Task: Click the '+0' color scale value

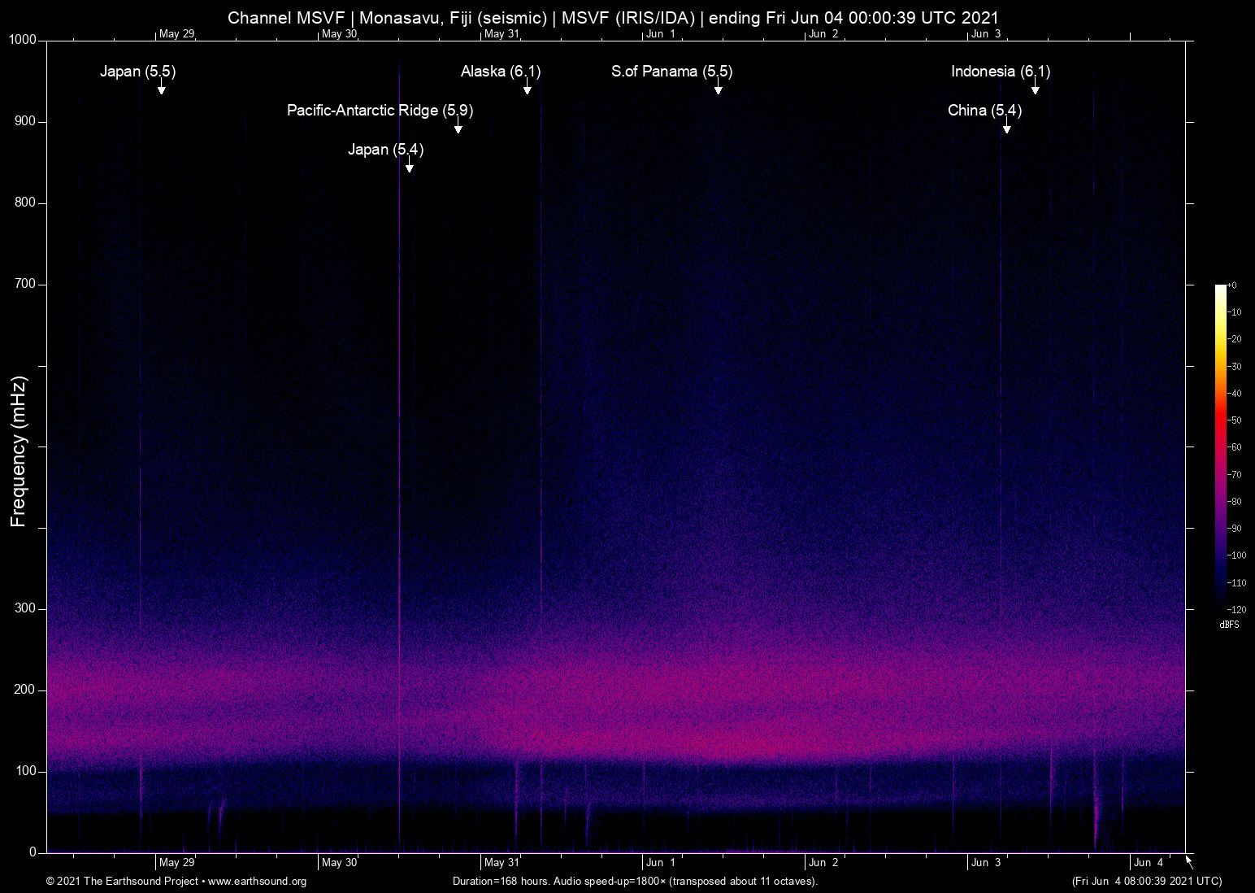Action: click(1232, 285)
